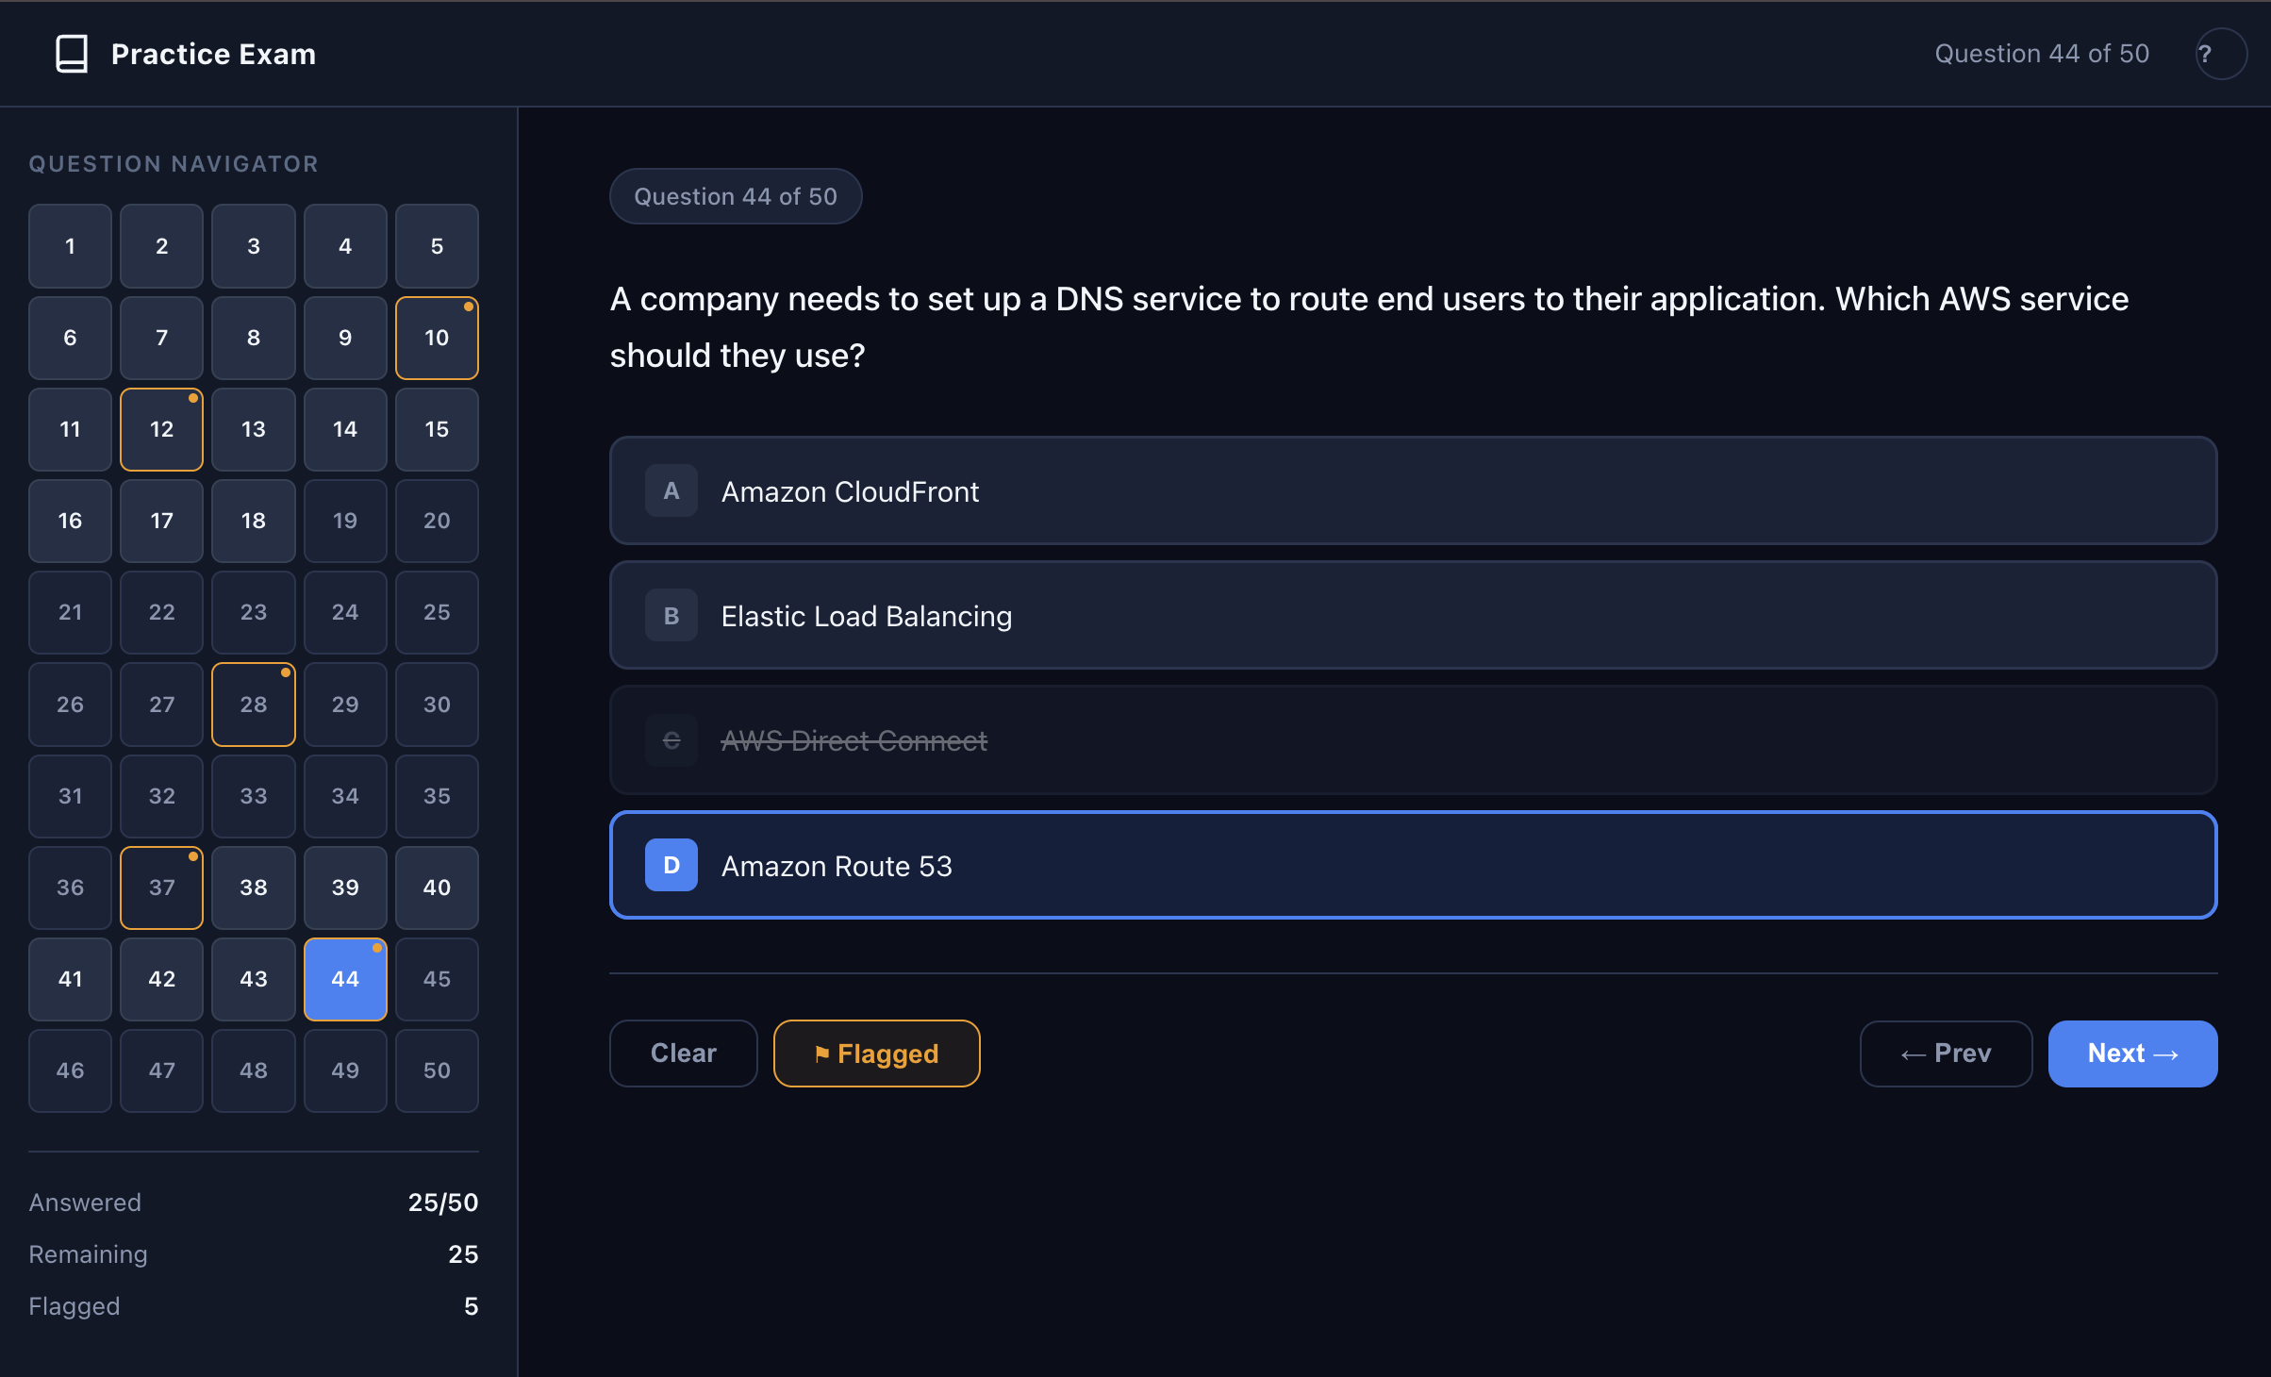Open help via the question mark icon
2271x1377 pixels.
(x=2221, y=54)
